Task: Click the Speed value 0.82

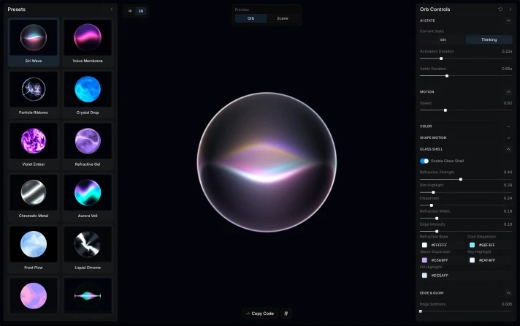Action: [x=508, y=103]
